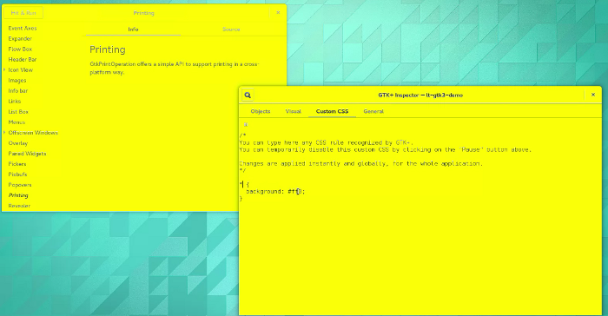Select Icon View in the demo list
Image resolution: width=608 pixels, height=316 pixels.
point(21,70)
